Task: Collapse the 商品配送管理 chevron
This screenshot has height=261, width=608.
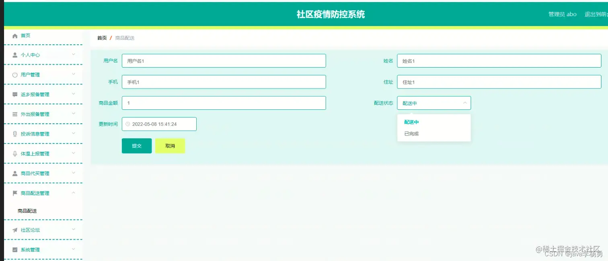Action: click(74, 193)
